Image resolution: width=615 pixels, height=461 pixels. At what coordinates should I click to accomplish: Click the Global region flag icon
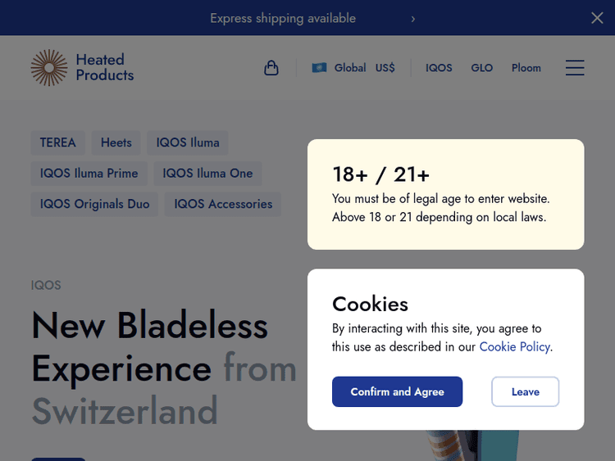click(319, 68)
